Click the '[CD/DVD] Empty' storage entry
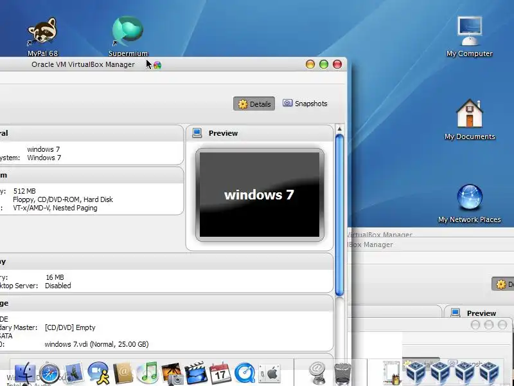Screen dimensions: 514x386 click(x=70, y=327)
